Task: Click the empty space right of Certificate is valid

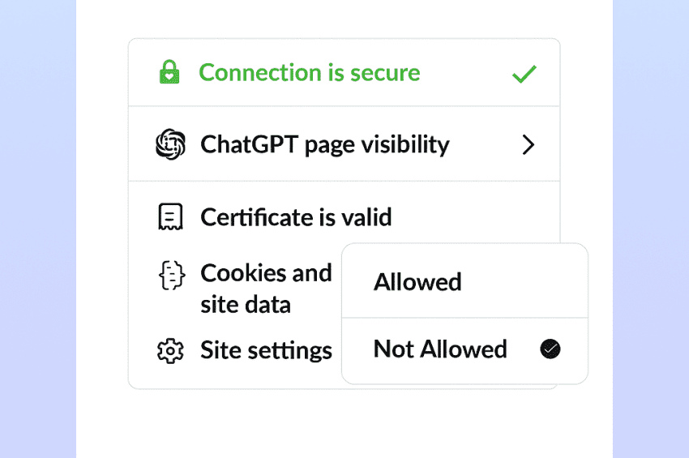Action: [x=478, y=216]
